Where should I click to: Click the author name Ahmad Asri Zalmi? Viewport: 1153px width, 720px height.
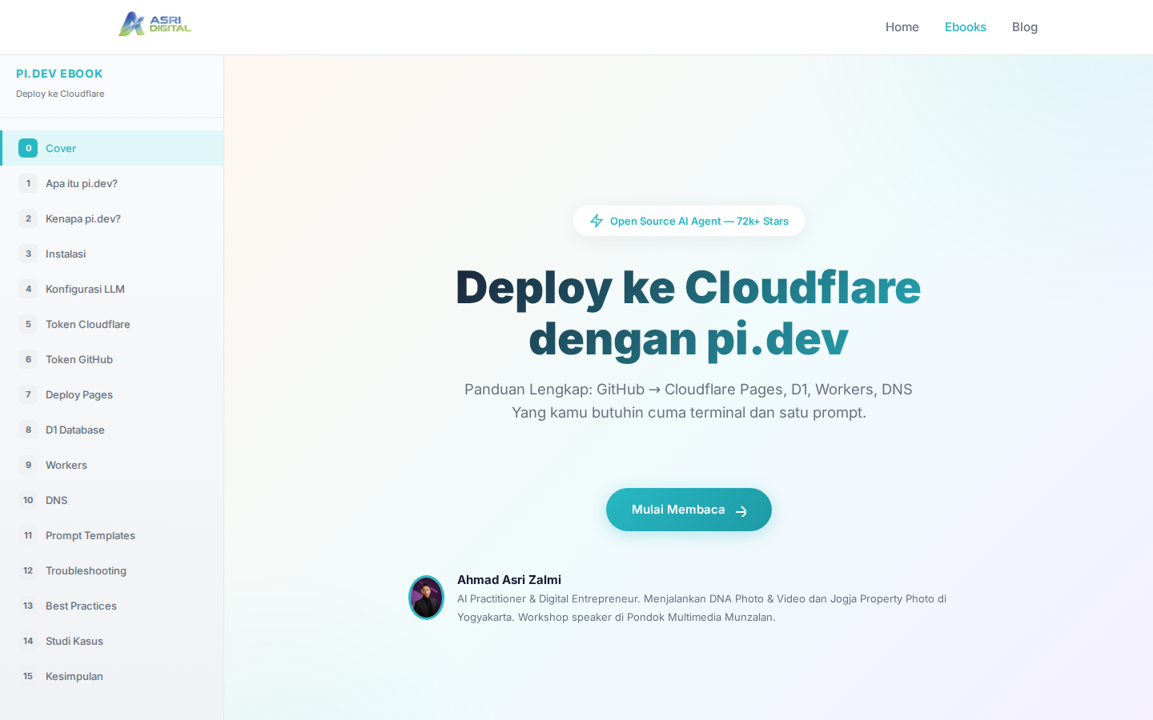509,579
